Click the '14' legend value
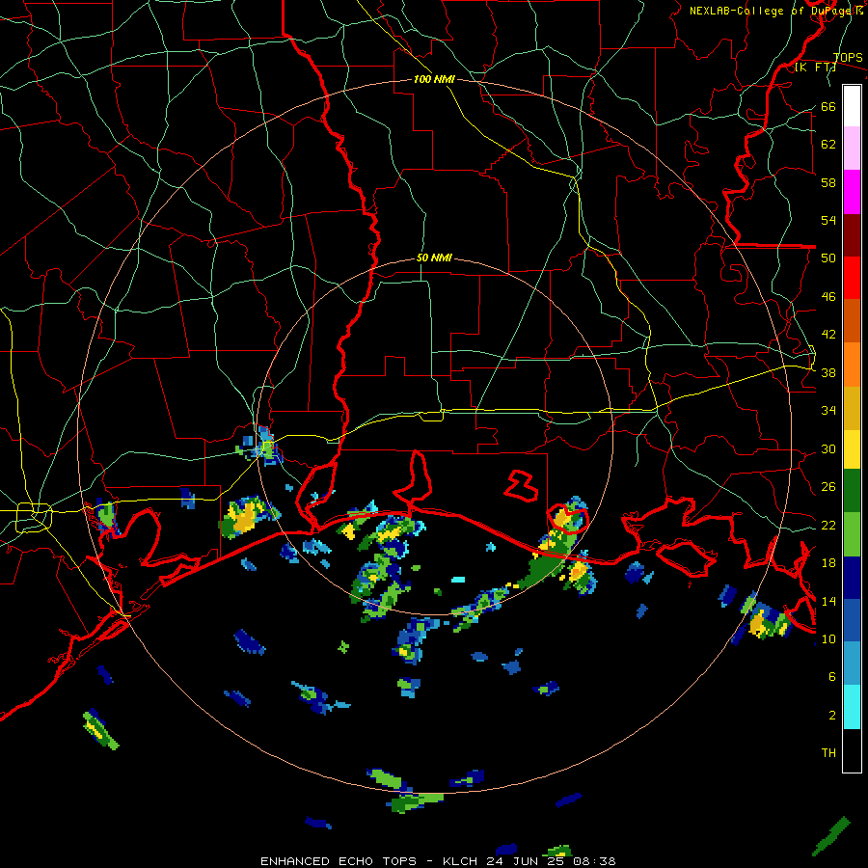This screenshot has width=868, height=868. click(x=828, y=601)
